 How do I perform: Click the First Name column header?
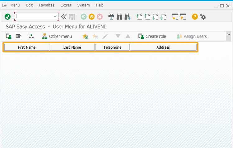(x=27, y=47)
